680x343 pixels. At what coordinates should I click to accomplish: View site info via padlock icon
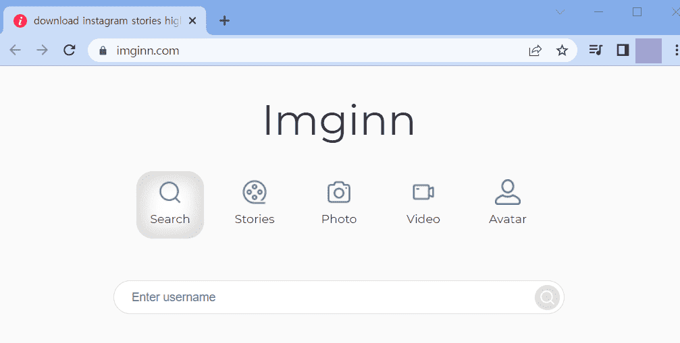click(x=103, y=51)
